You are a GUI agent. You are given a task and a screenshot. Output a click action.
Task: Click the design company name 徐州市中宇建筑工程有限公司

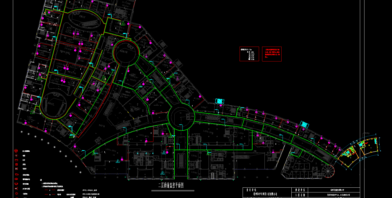[265, 194]
